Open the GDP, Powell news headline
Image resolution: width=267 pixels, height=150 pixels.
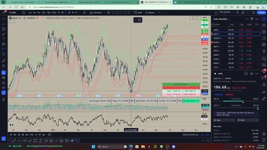[x=236, y=114]
